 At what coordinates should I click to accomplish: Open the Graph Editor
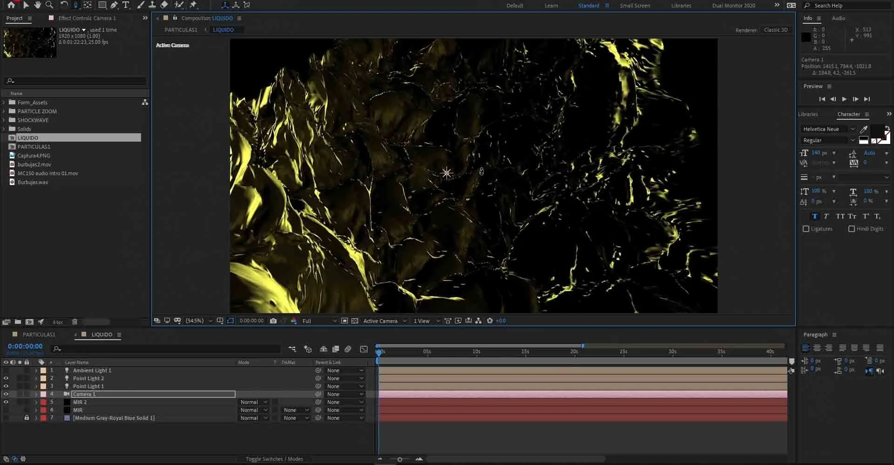point(364,349)
